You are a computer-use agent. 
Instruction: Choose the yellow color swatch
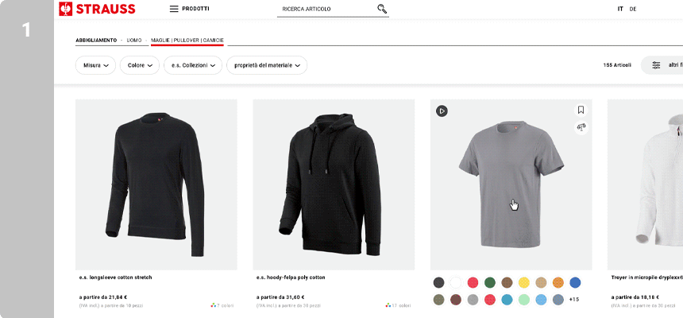[524, 282]
